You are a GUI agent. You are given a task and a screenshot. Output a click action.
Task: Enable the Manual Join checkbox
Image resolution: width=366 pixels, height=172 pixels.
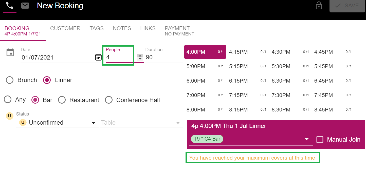pos(320,139)
